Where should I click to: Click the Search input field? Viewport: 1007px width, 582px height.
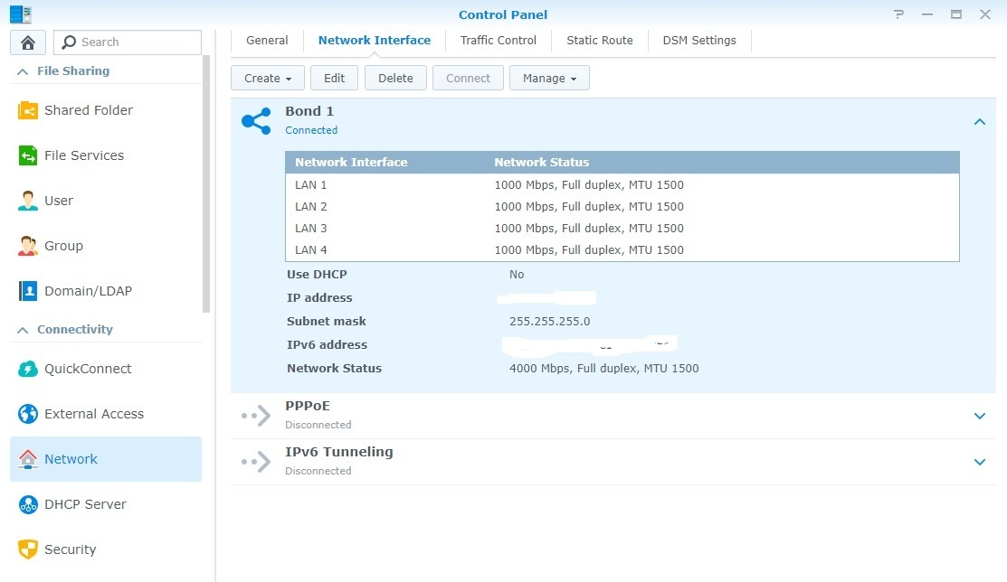pyautogui.click(x=127, y=42)
